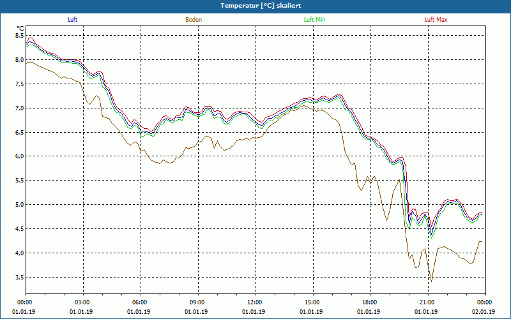Viewport: 511px width, 319px height.
Task: Click the 01.01.19 date under 12:00
Action: pyautogui.click(x=253, y=312)
